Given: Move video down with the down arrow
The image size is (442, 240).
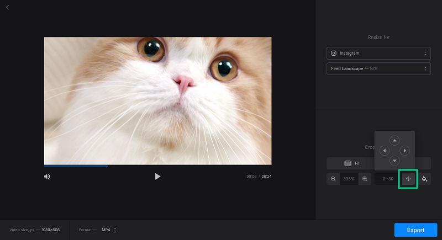Looking at the screenshot, I should 394,161.
